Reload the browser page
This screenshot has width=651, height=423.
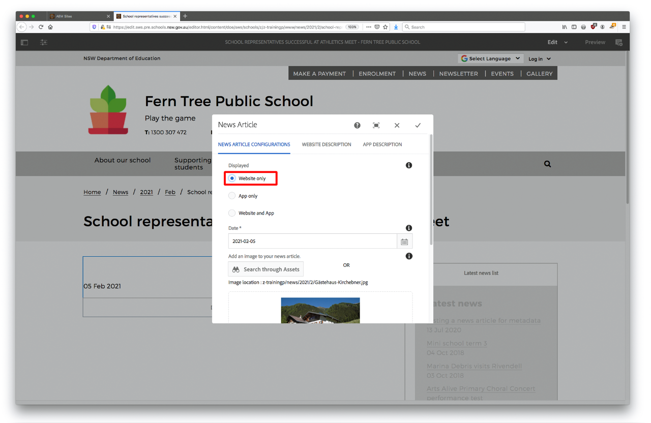pyautogui.click(x=41, y=27)
